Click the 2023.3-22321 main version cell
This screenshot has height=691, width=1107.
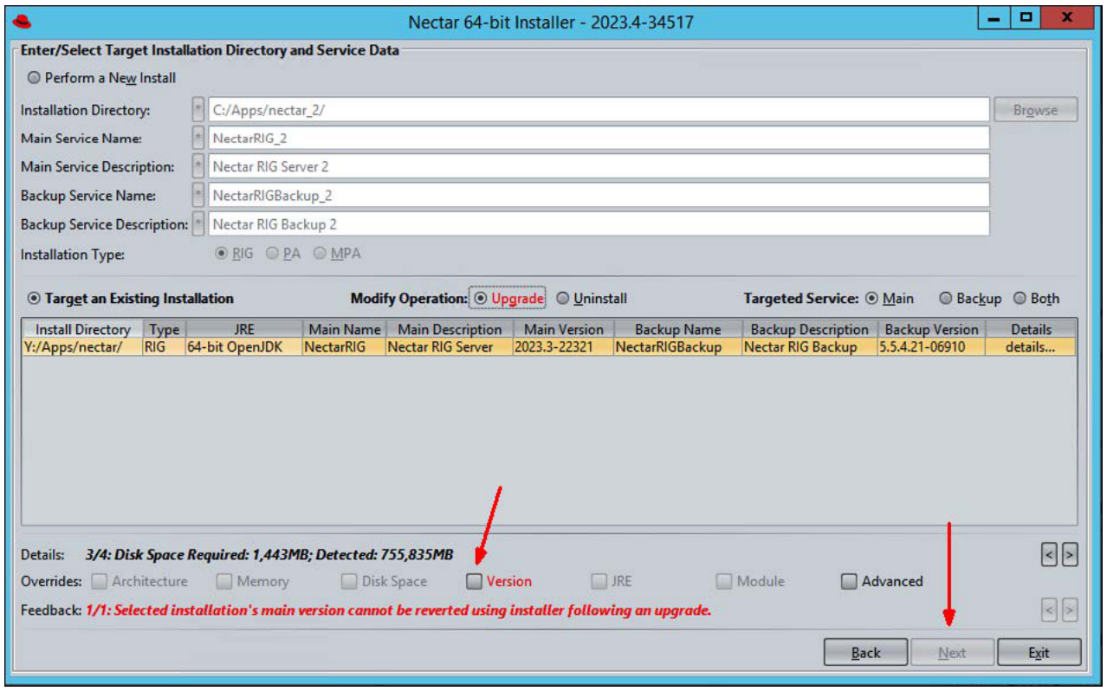point(564,347)
